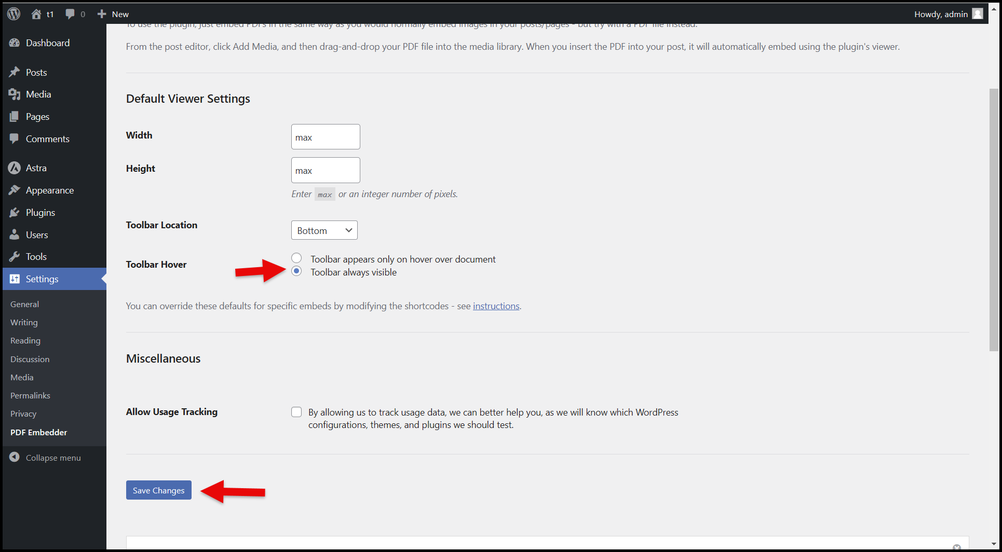
Task: Click the Users person icon
Action: [15, 235]
